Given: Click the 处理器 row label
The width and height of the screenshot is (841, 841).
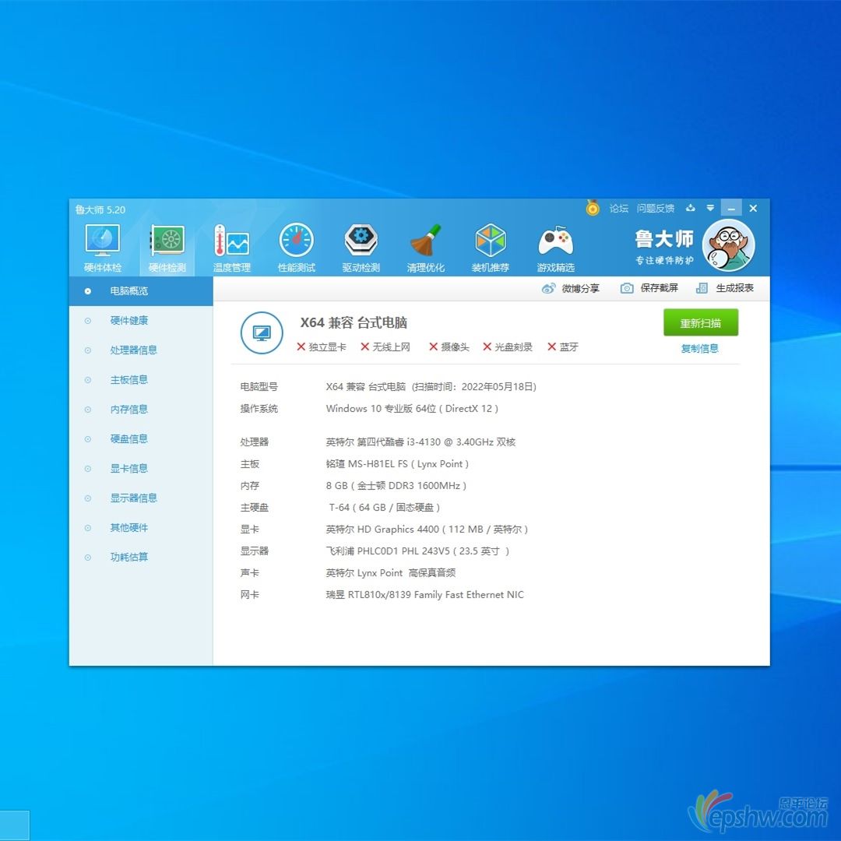Looking at the screenshot, I should [254, 442].
